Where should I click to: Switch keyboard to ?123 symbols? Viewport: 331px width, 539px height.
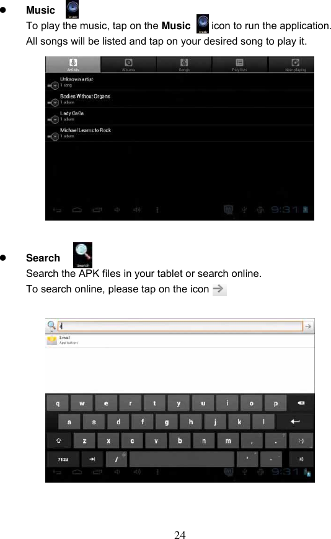click(x=63, y=459)
